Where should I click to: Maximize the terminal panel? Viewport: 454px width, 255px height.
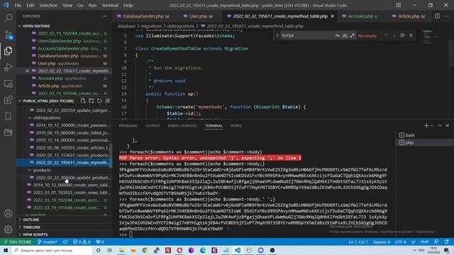point(440,125)
